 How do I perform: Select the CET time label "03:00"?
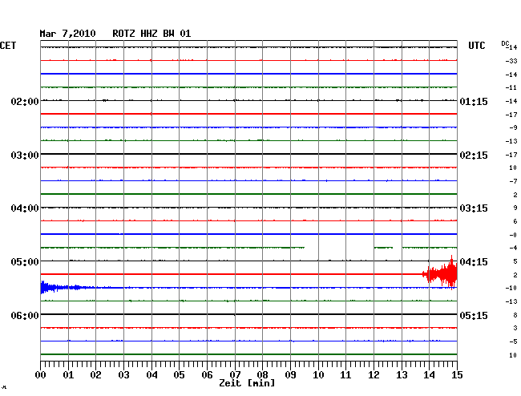pyautogui.click(x=25, y=156)
